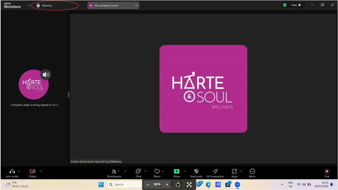Expand video options arrow beside Video

tap(41, 171)
